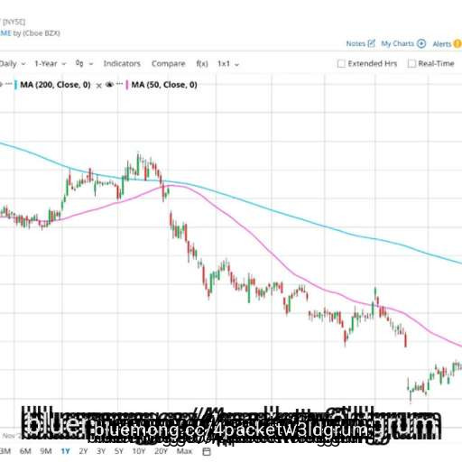Switch range to 5Y
This screenshot has height=462, width=462.
(119, 451)
